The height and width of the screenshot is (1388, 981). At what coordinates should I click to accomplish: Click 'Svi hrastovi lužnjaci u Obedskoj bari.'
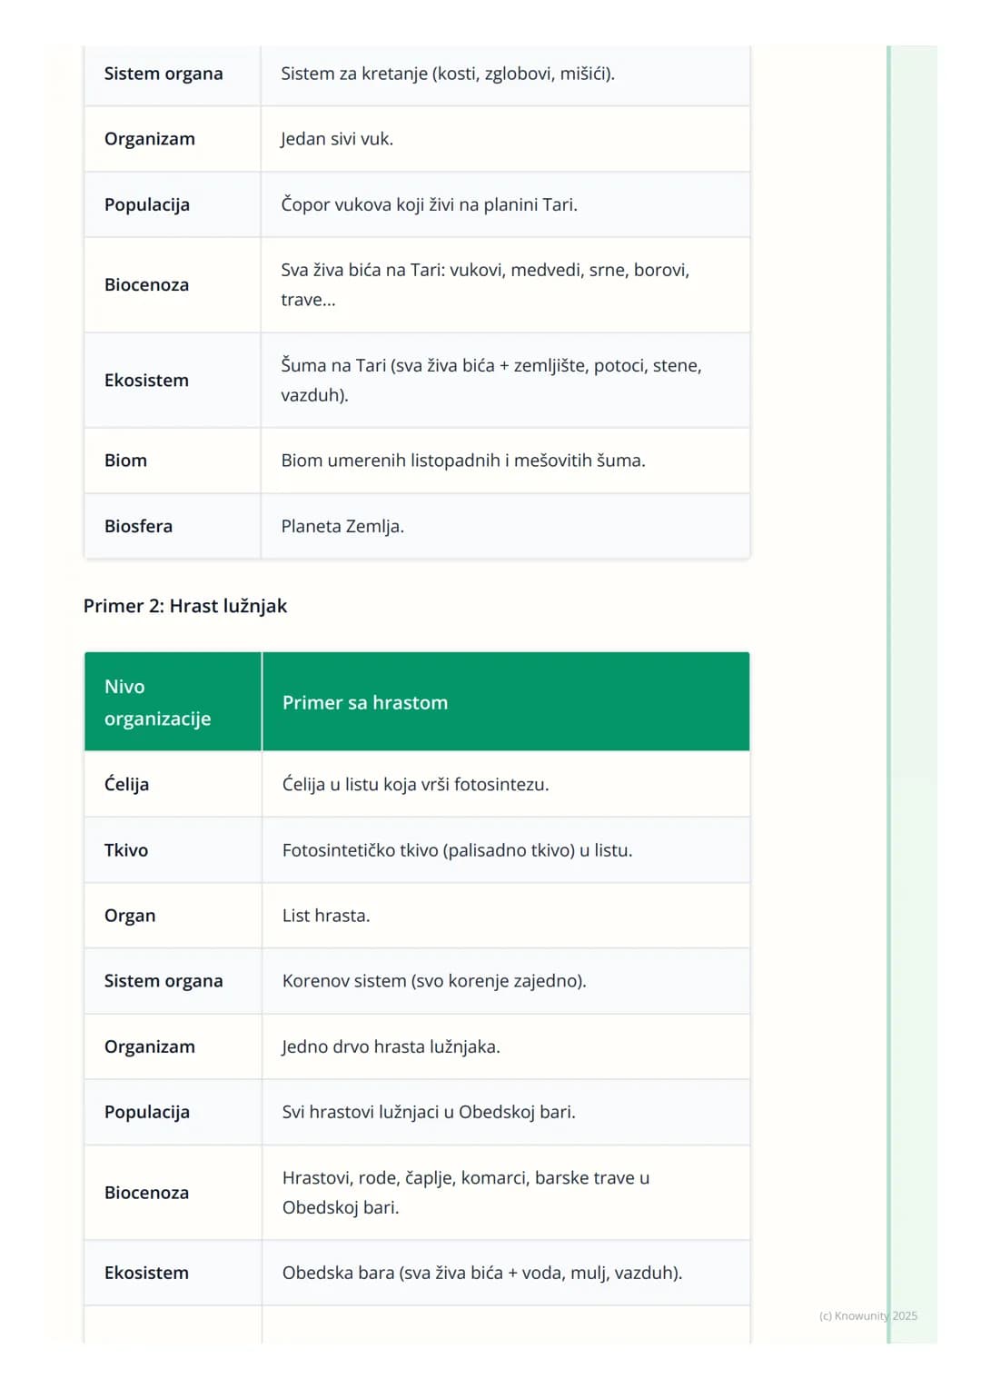click(x=429, y=1112)
